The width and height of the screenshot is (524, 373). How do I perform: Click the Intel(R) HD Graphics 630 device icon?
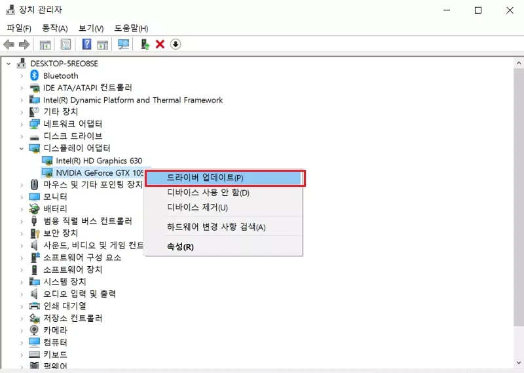[x=47, y=161]
